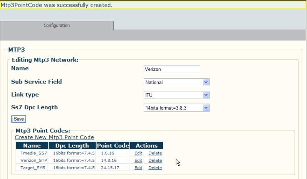Focus the Name field containing Verizon
Image resolution: width=307 pixels, height=179 pixels.
click(x=172, y=69)
